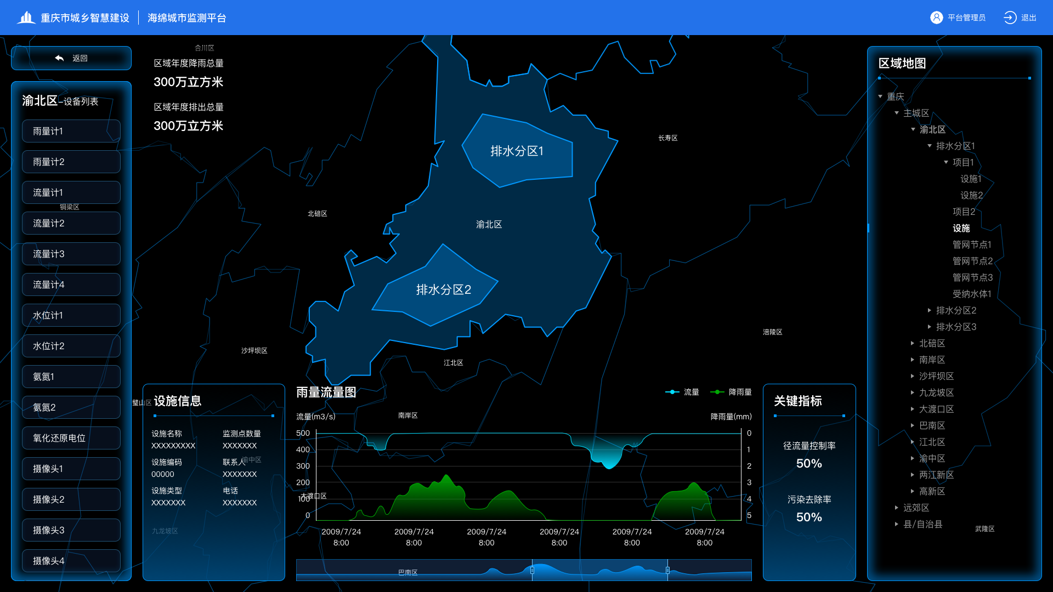1053x592 pixels.
Task: Click the 排水分区1 map polygon
Action: click(517, 151)
